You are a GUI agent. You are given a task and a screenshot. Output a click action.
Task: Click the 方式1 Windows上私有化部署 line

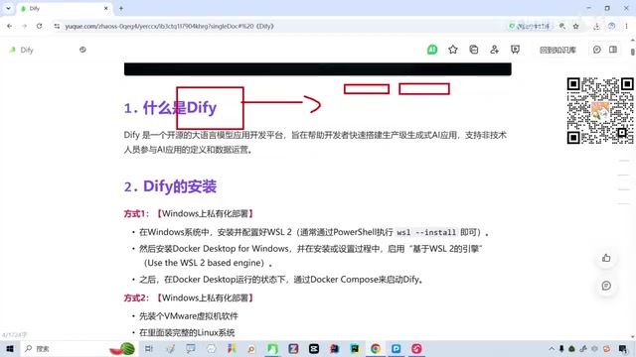[x=189, y=213]
